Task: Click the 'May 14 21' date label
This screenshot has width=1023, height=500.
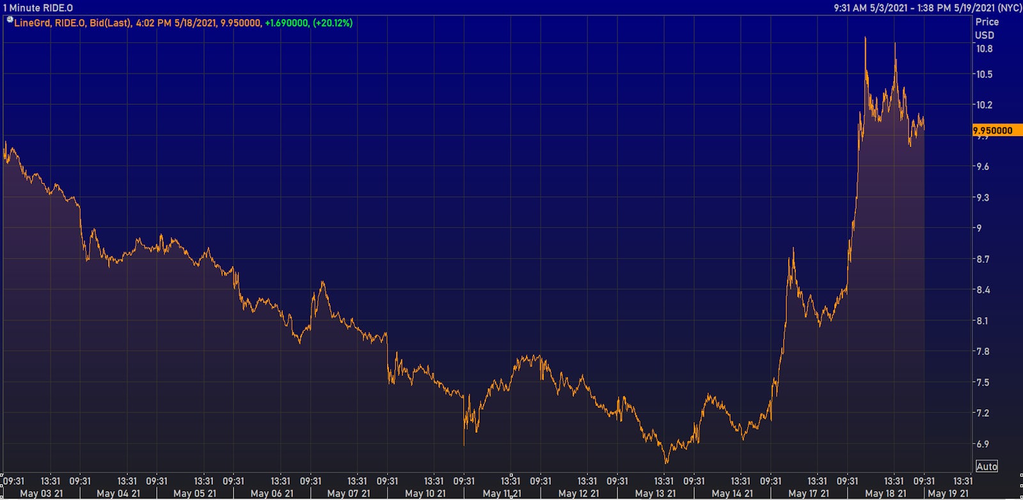Action: pos(733,494)
